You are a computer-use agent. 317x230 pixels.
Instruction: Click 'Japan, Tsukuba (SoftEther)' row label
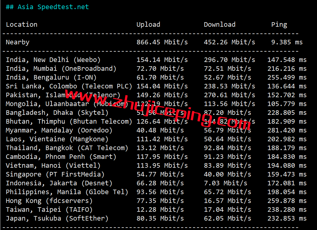(x=57, y=219)
